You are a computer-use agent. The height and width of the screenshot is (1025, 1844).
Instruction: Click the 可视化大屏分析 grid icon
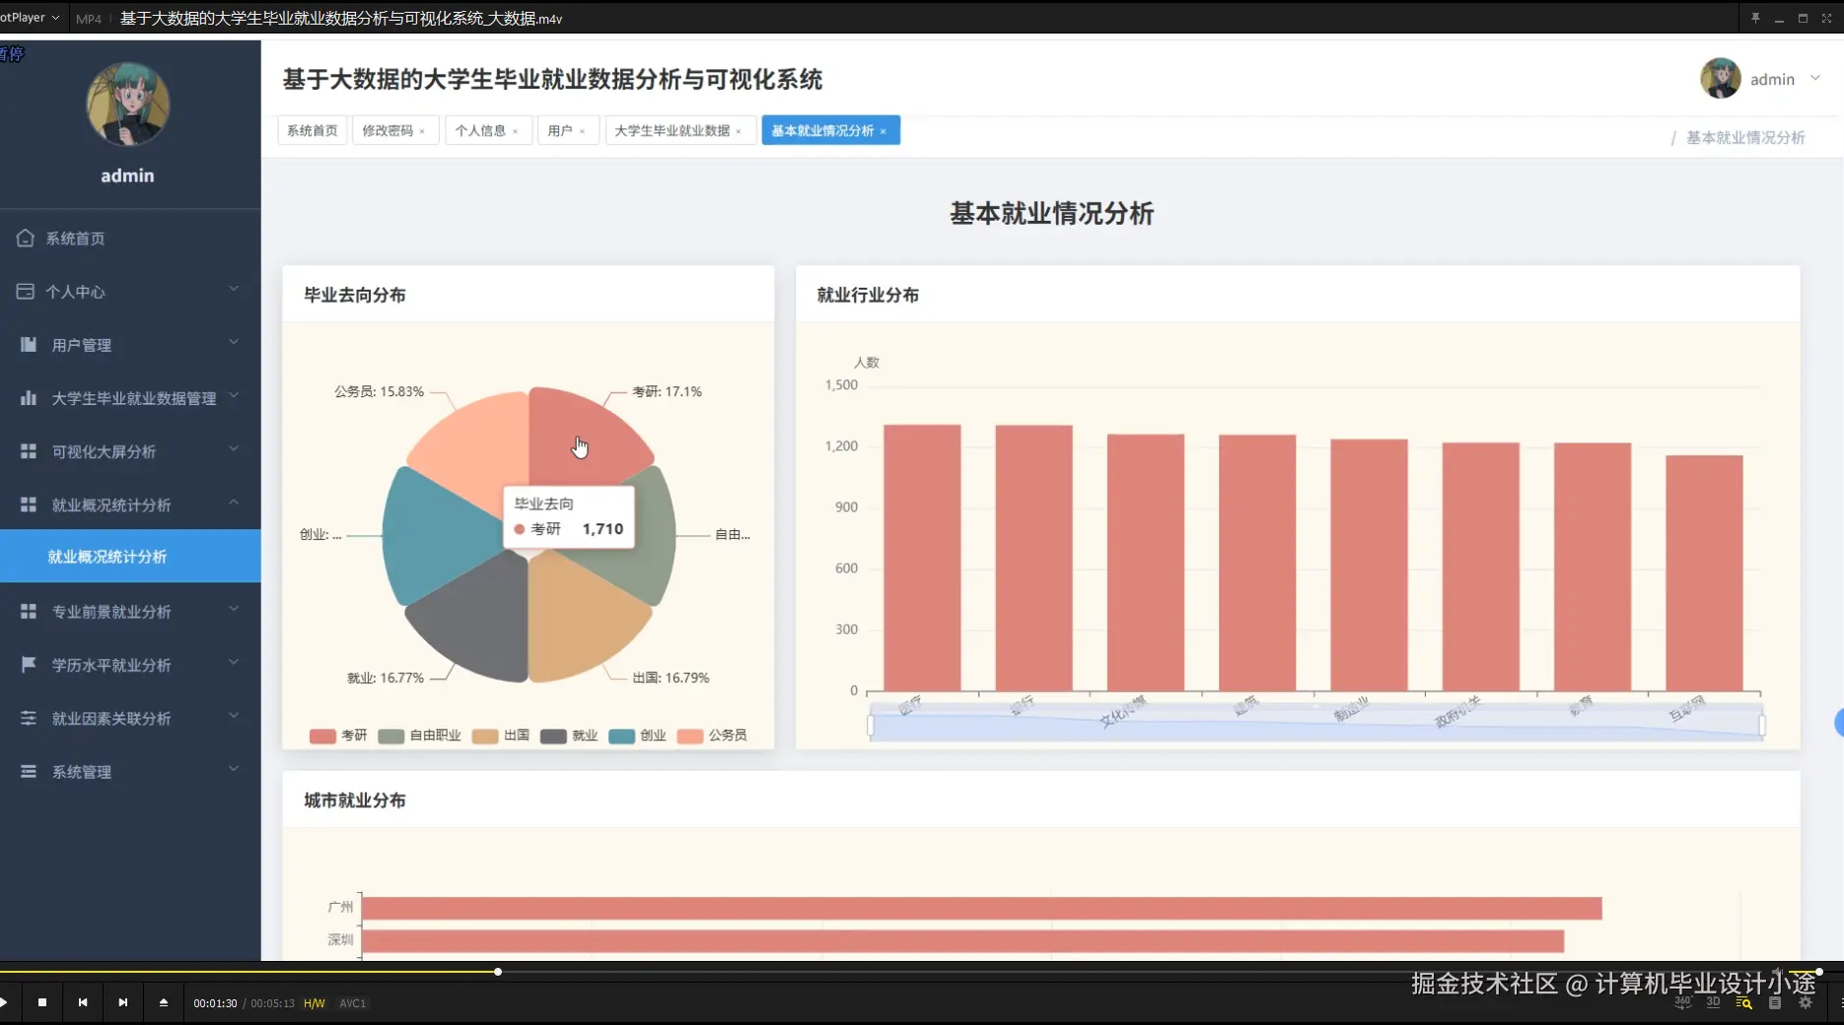(x=26, y=450)
